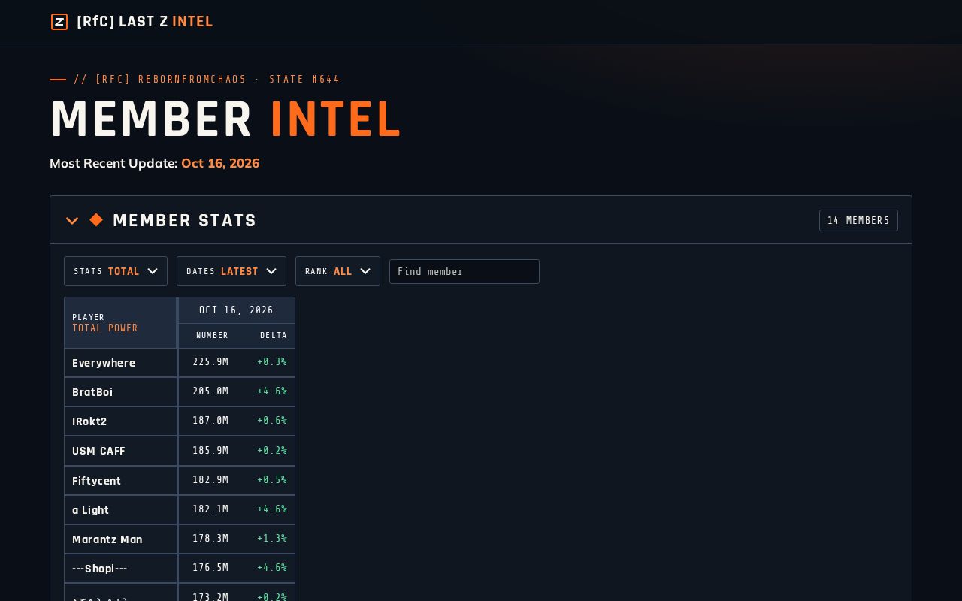
Task: Click the MEMBER STATS section title
Action: (185, 220)
